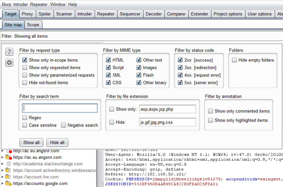Tick Show only parameterized requests
The image size is (283, 187).
25,75
